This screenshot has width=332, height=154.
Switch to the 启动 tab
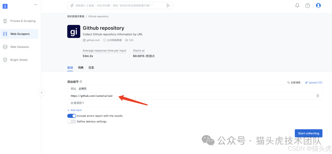coord(70,67)
